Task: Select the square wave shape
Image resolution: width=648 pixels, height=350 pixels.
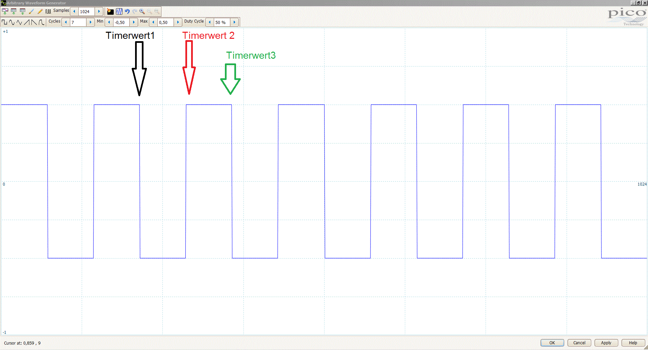Action: pyautogui.click(x=4, y=22)
